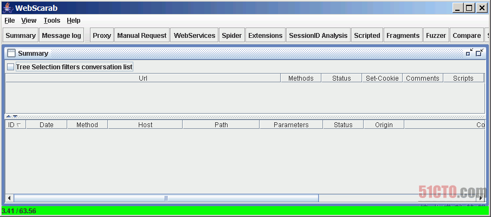Switch to the Message log tab
491x217 pixels.
[x=61, y=36]
